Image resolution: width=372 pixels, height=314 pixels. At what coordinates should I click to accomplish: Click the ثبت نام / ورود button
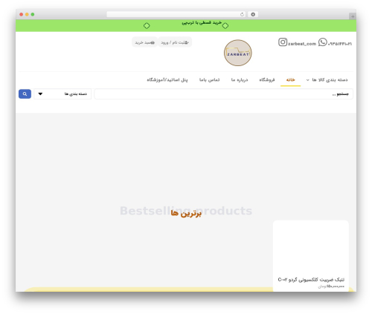click(x=175, y=42)
